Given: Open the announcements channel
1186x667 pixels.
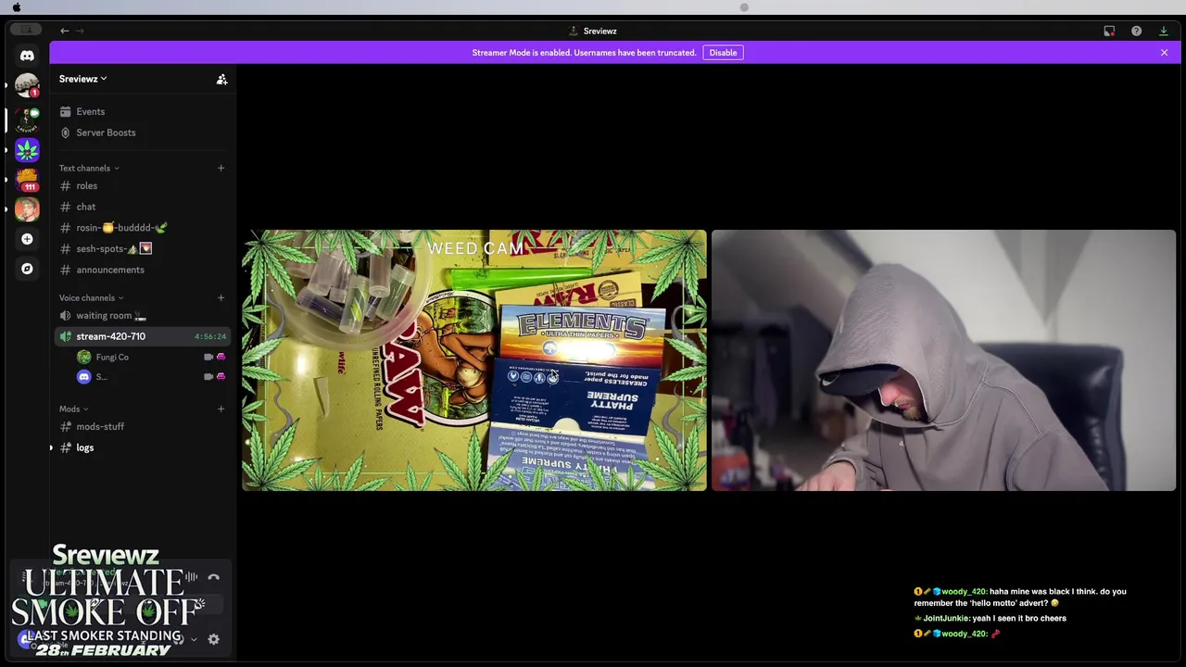Looking at the screenshot, I should [x=143, y=270].
